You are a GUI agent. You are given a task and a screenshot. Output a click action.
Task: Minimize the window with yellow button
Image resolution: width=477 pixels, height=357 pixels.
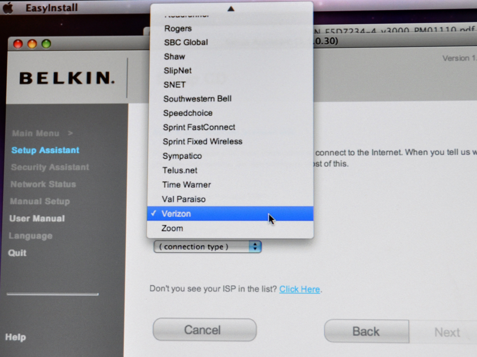point(32,44)
